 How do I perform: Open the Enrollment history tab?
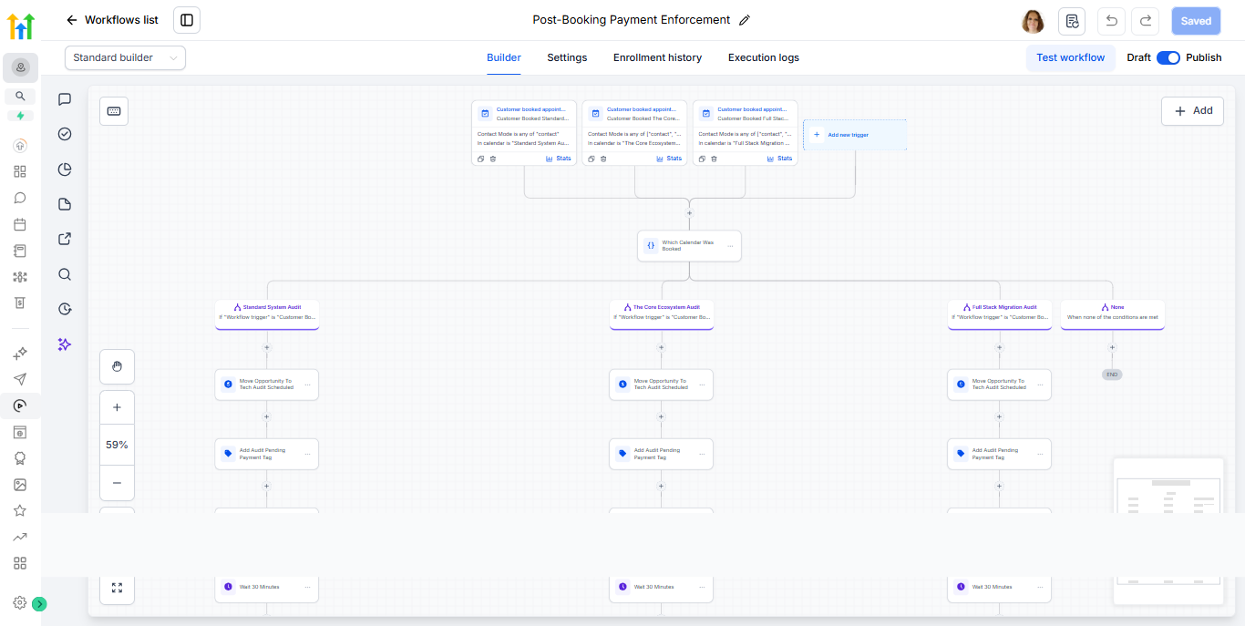[x=657, y=57]
